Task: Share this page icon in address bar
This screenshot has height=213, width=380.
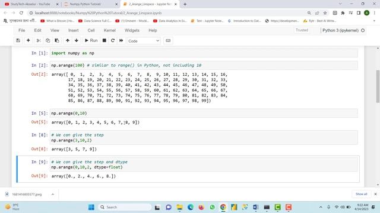Action: coord(317,13)
